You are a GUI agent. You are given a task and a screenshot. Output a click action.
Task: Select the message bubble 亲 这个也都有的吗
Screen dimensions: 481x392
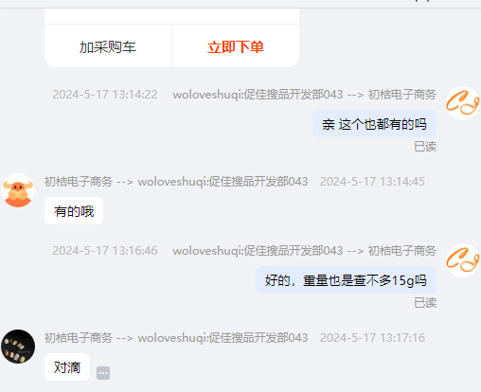[x=374, y=124]
